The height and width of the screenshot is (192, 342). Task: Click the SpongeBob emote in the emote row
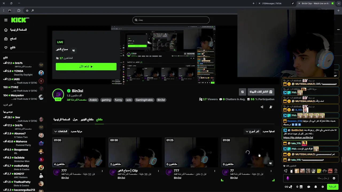319,171
